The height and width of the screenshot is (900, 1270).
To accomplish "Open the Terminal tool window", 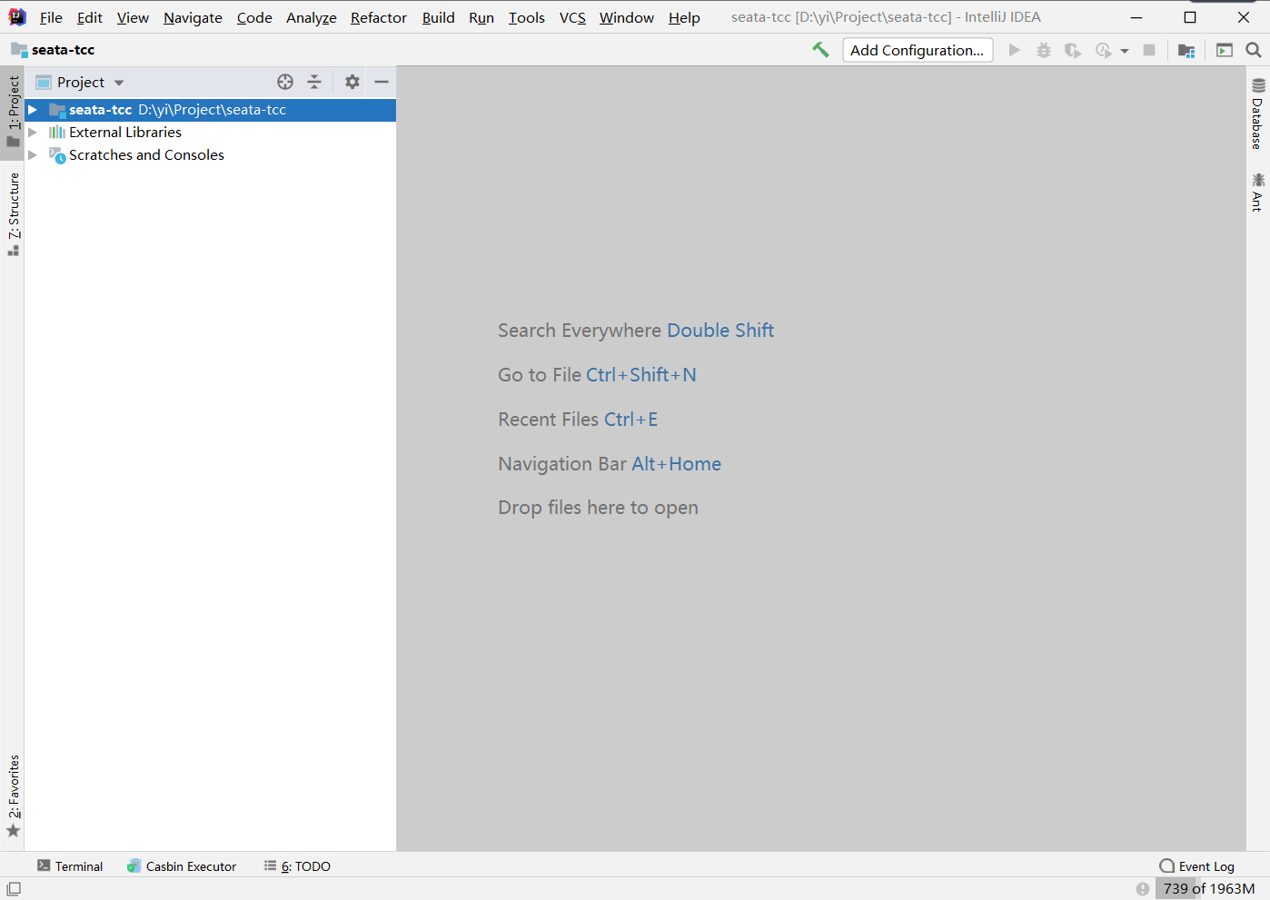I will (x=70, y=866).
